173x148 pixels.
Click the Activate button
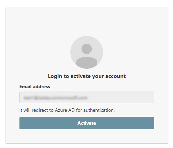click(x=87, y=123)
